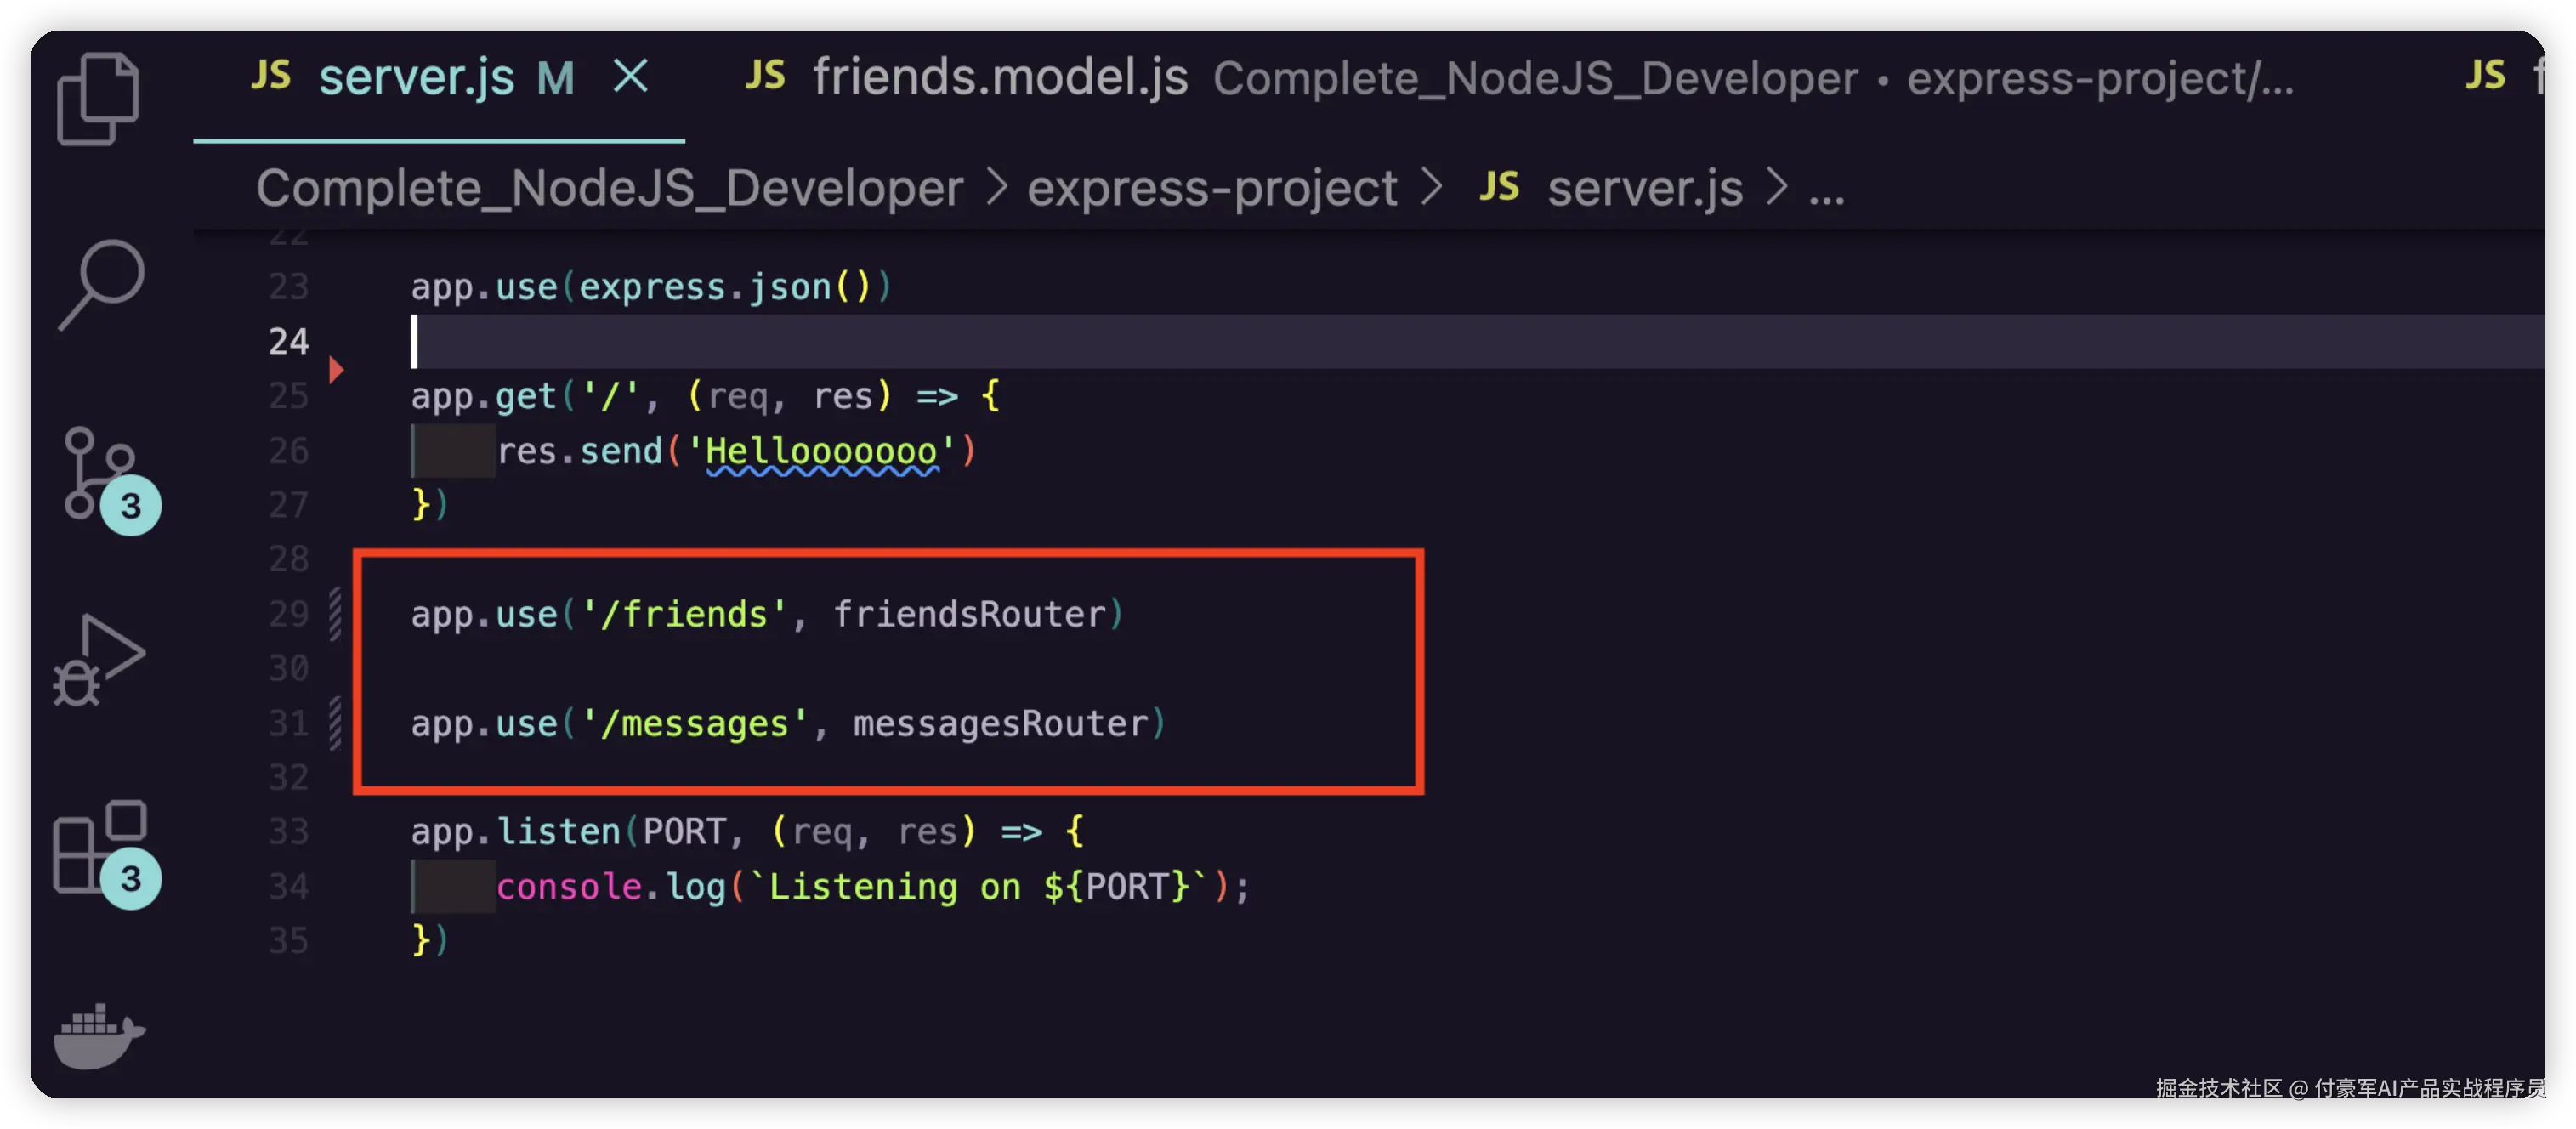
Task: Open the Run and Debug view
Action: pyautogui.click(x=98, y=660)
